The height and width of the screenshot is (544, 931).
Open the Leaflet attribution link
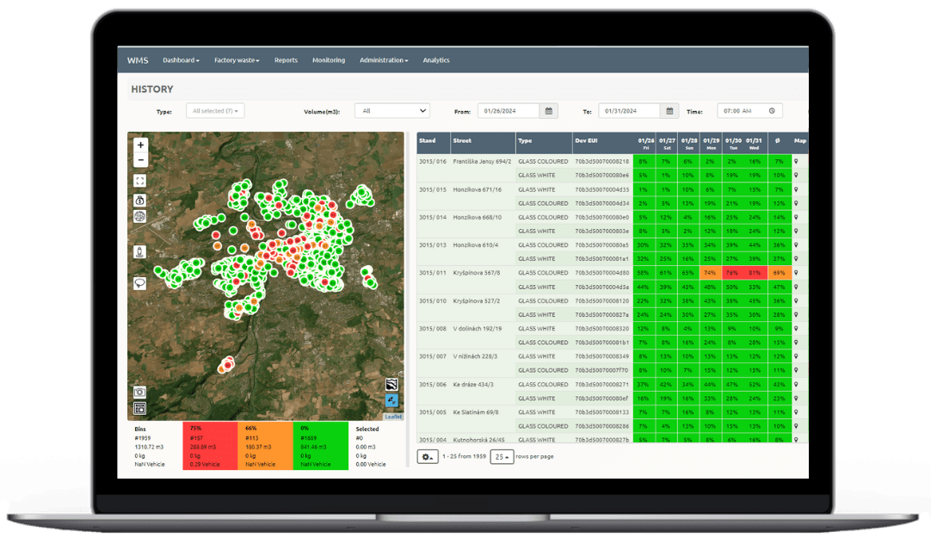pos(393,417)
